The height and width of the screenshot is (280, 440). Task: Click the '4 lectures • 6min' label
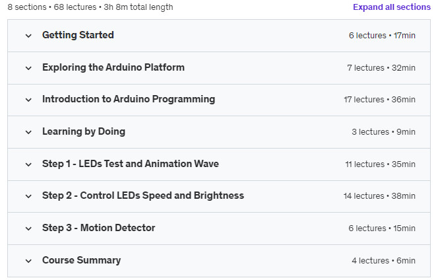383,261
